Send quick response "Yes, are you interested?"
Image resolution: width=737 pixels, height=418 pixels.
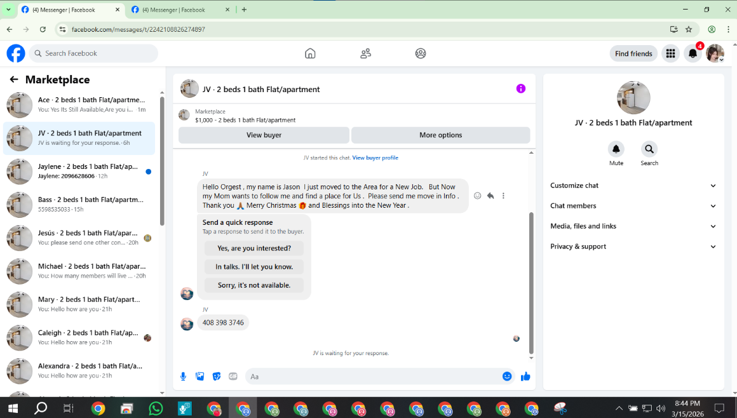[x=254, y=248]
